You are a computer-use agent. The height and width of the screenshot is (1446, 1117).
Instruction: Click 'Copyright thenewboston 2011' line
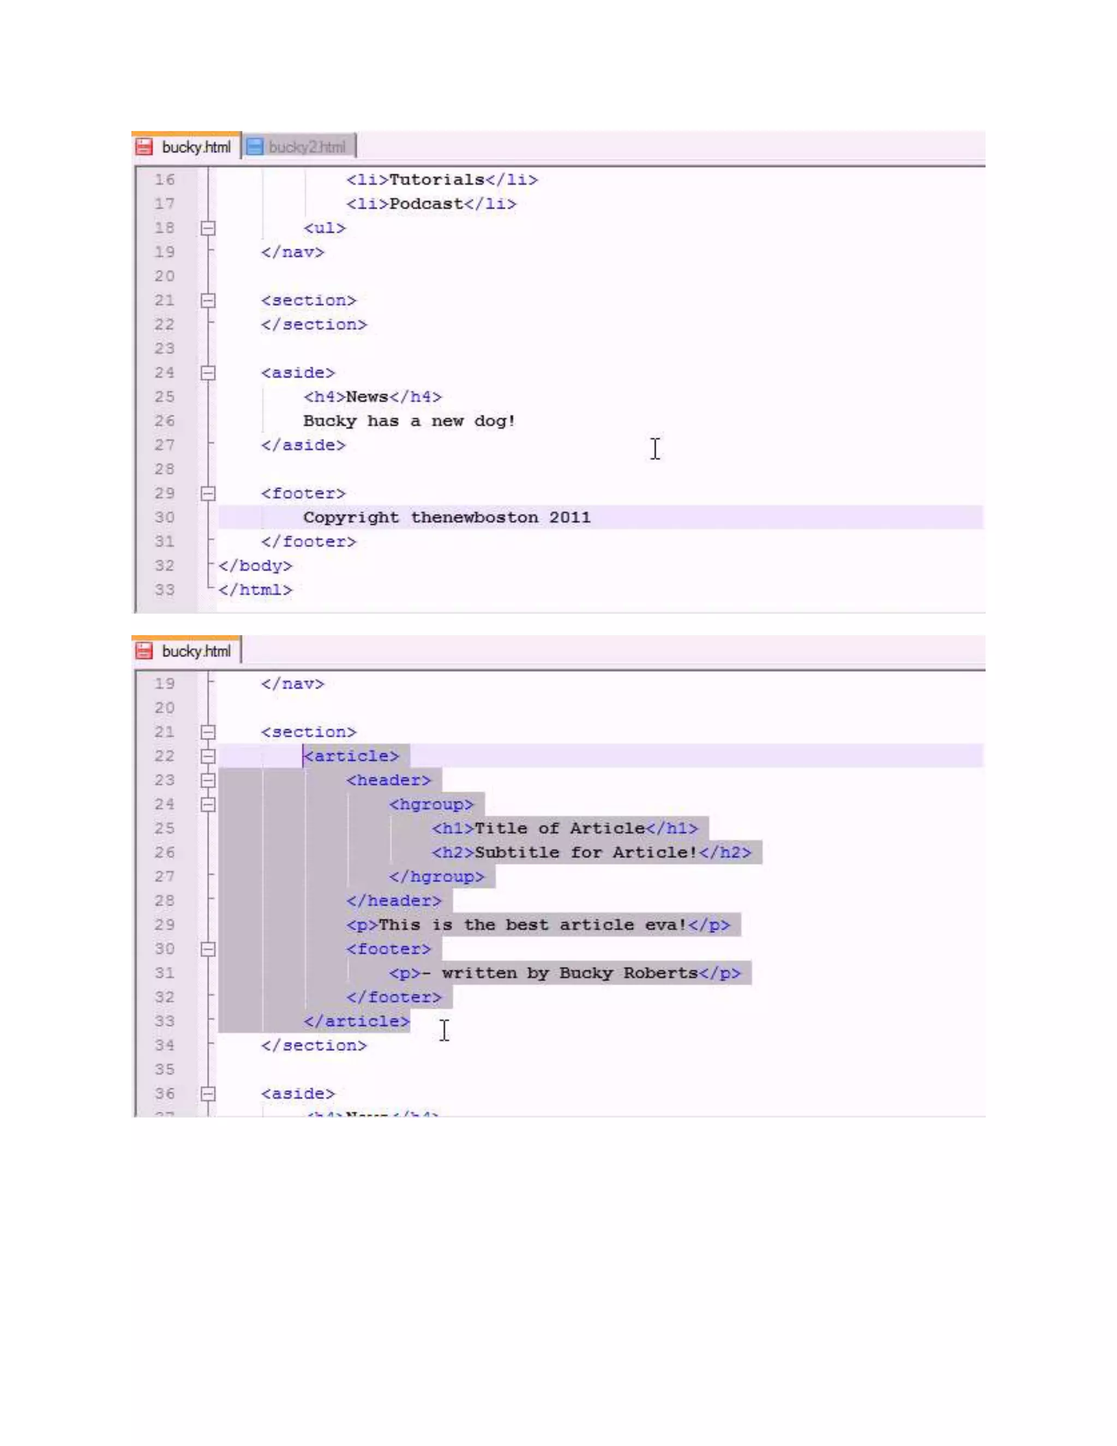coord(447,517)
